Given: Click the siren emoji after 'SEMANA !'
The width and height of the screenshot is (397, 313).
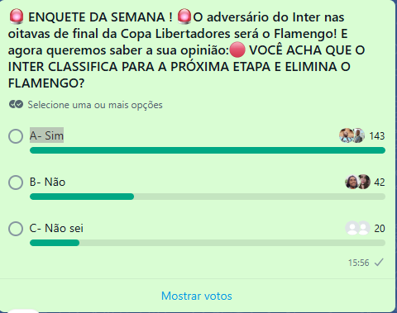Looking at the screenshot, I should (x=184, y=17).
